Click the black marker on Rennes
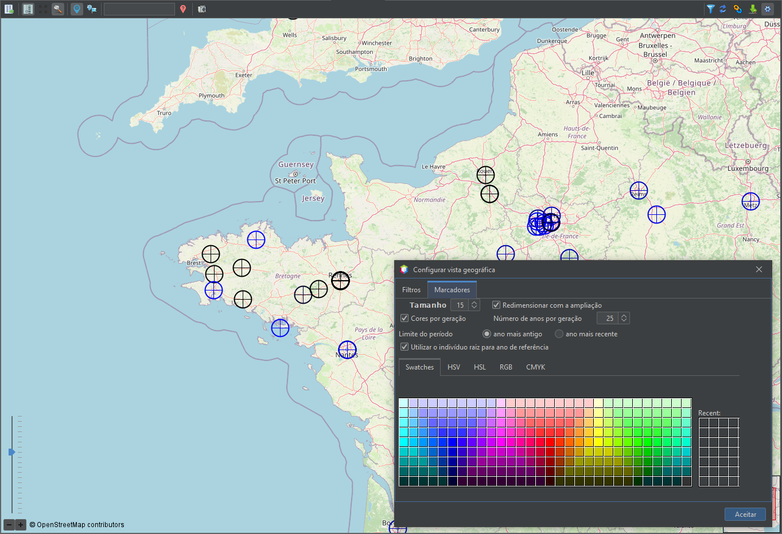The image size is (782, 534). [x=340, y=280]
